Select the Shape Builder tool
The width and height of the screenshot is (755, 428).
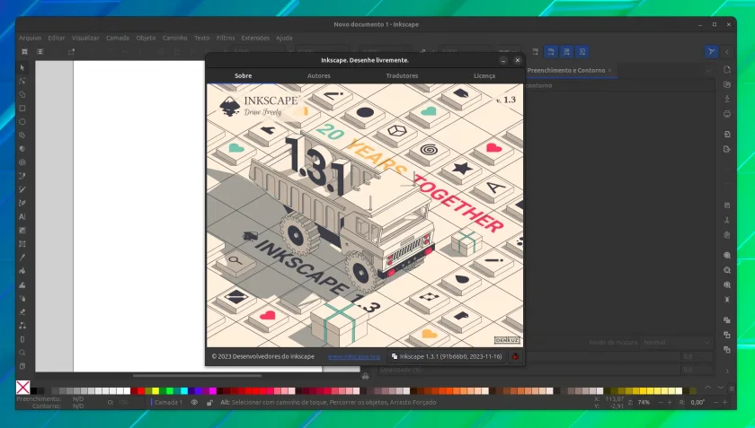click(x=22, y=95)
